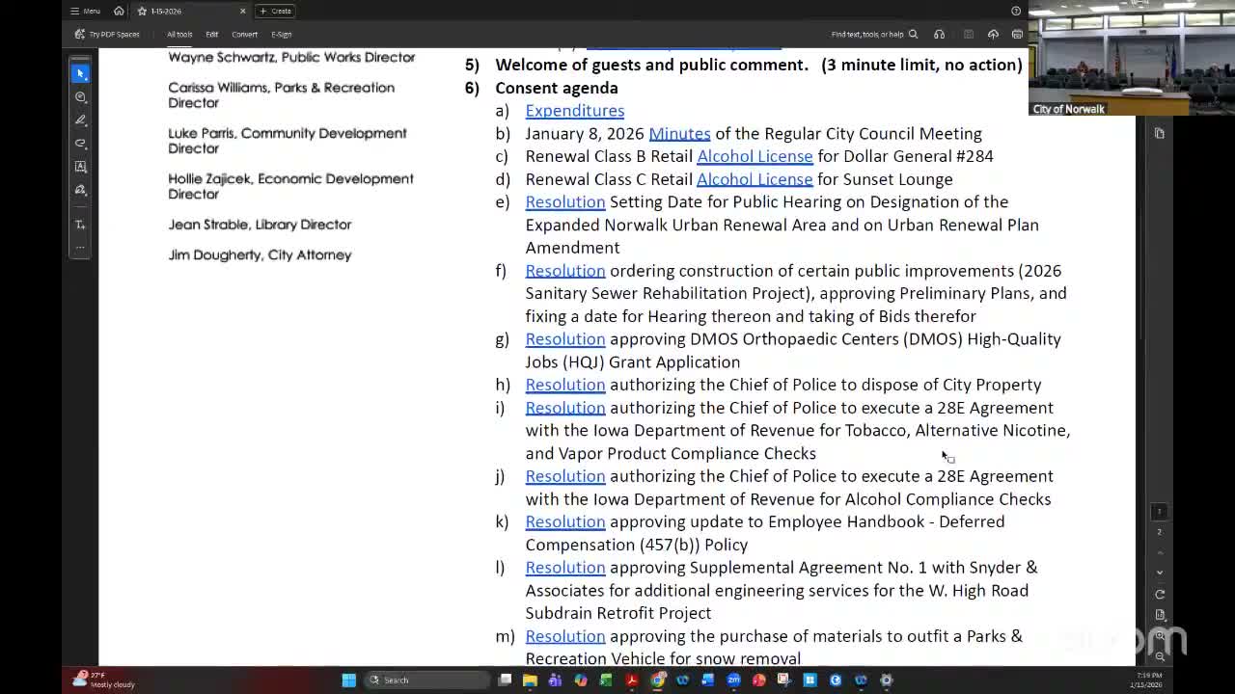Rotate the page using the rotate icon
The image size is (1235, 694).
(1160, 594)
